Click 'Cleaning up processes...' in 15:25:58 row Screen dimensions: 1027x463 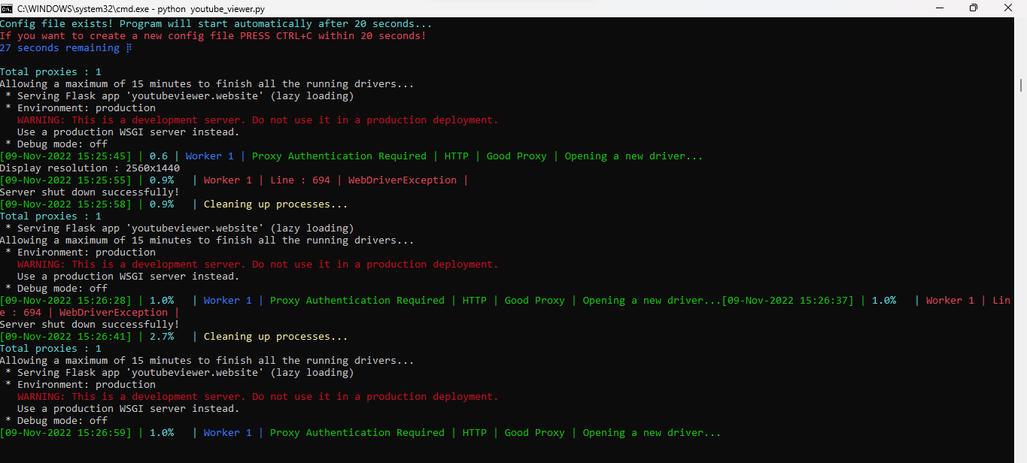(x=276, y=204)
